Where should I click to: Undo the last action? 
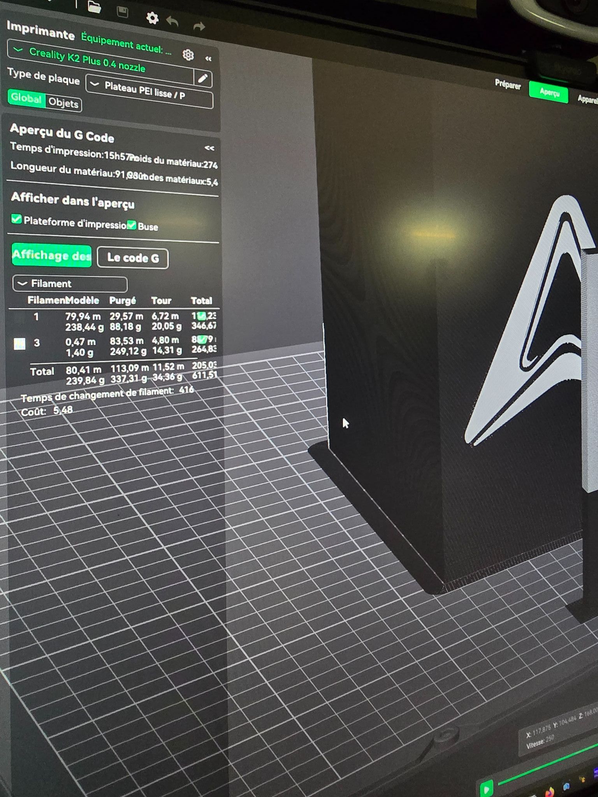172,21
